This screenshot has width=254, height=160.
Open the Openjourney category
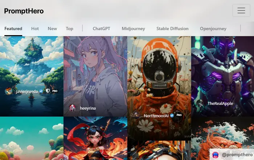tap(213, 29)
